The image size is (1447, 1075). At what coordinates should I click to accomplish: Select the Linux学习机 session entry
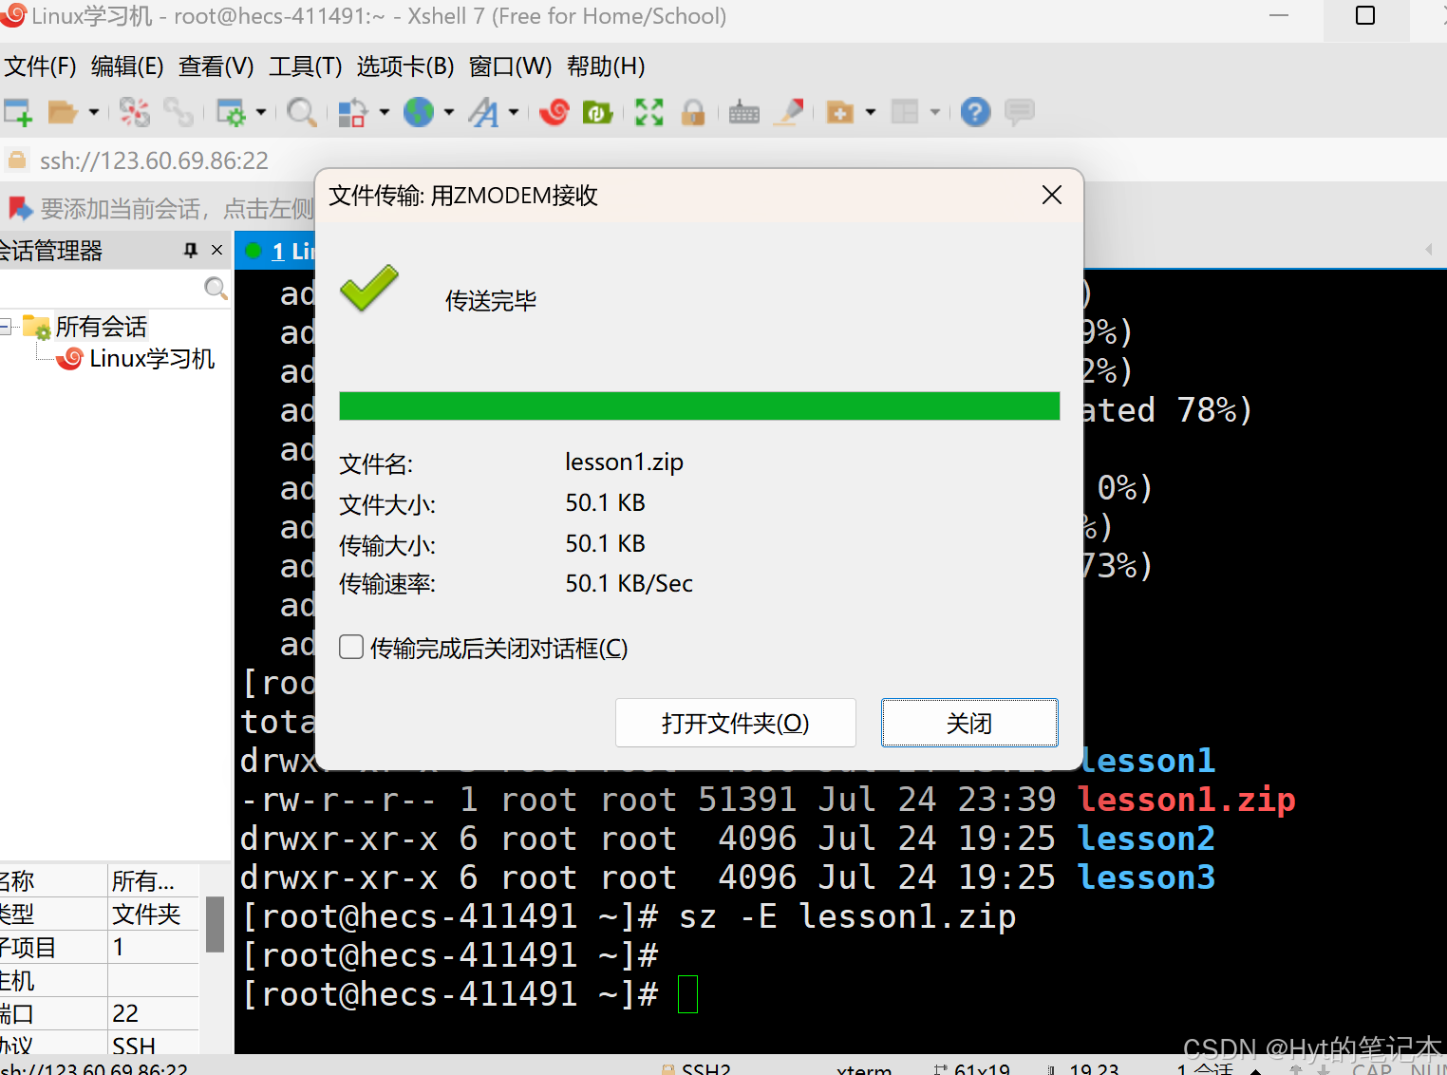pyautogui.click(x=152, y=359)
